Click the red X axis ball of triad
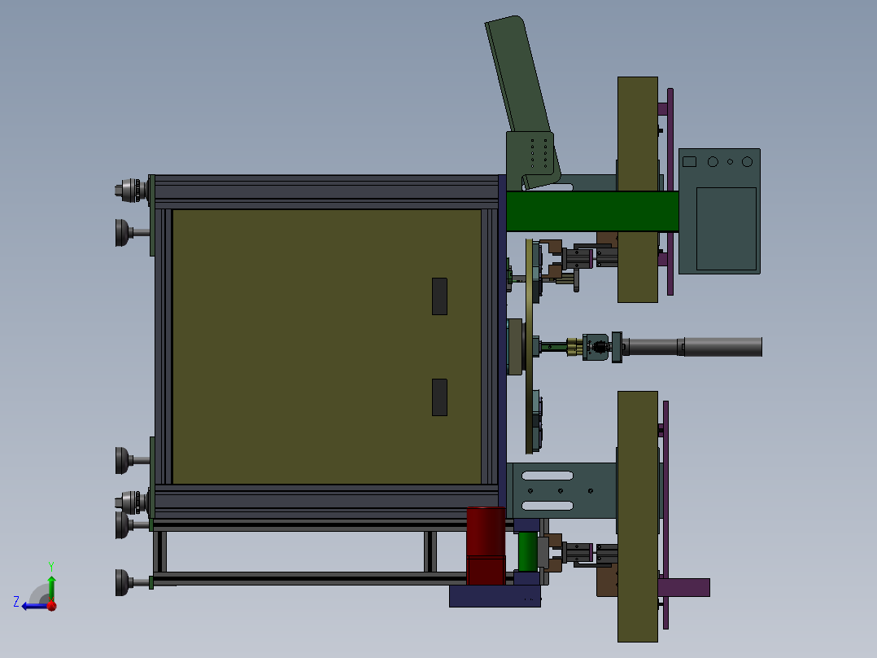Screen dimensions: 877x658 51,605
